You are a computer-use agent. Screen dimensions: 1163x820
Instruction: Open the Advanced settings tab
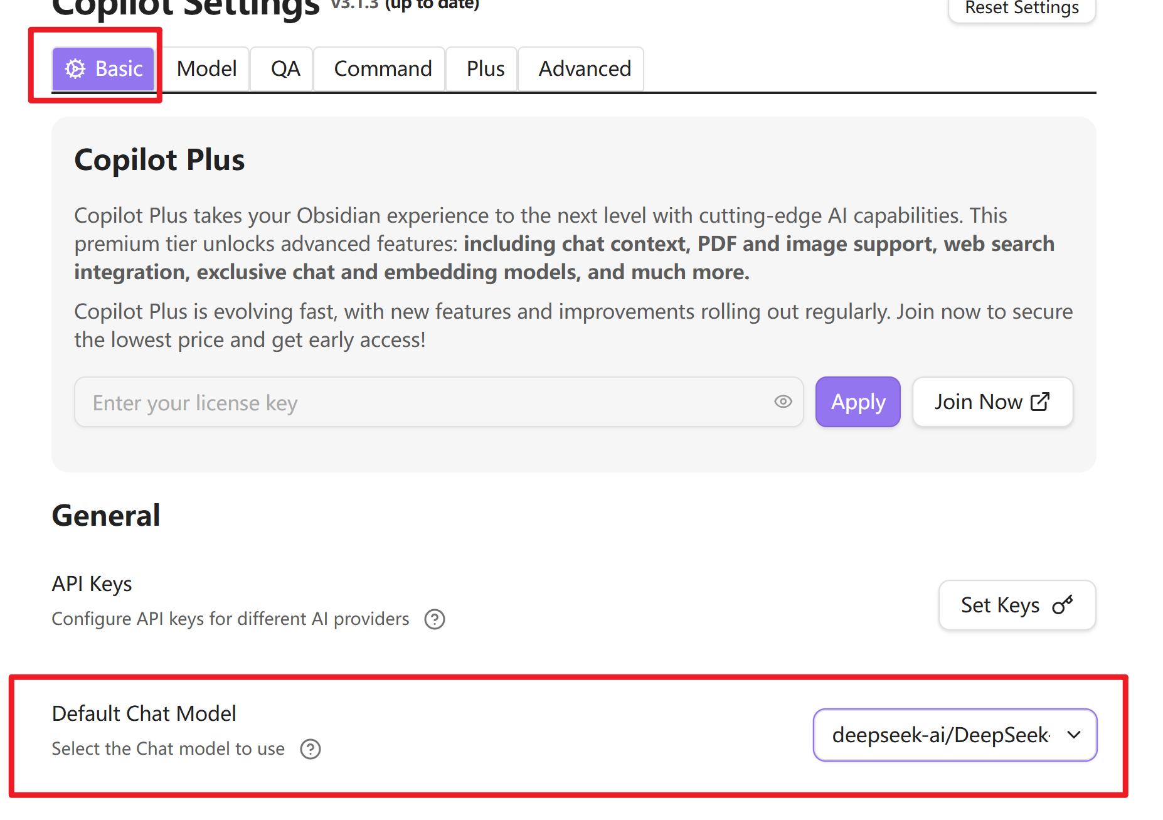(x=585, y=68)
